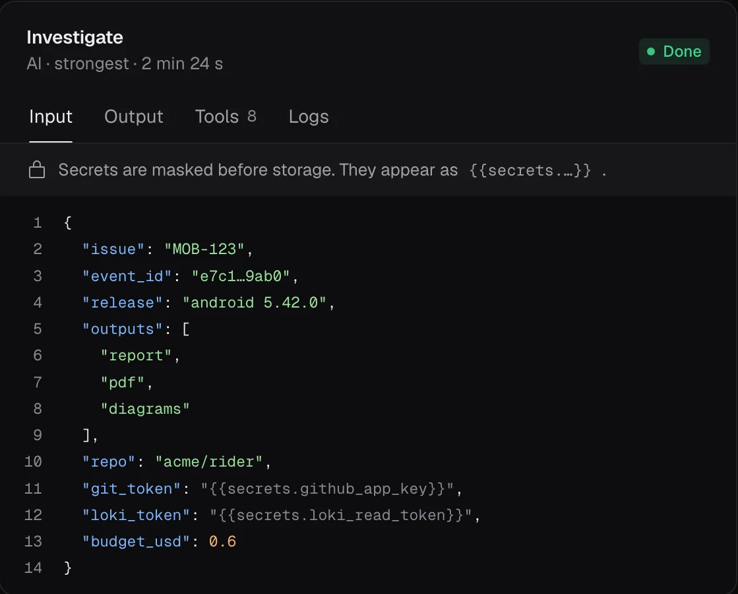Select the "e7c1…9ab0" event id value
738x594 pixels.
(x=241, y=276)
